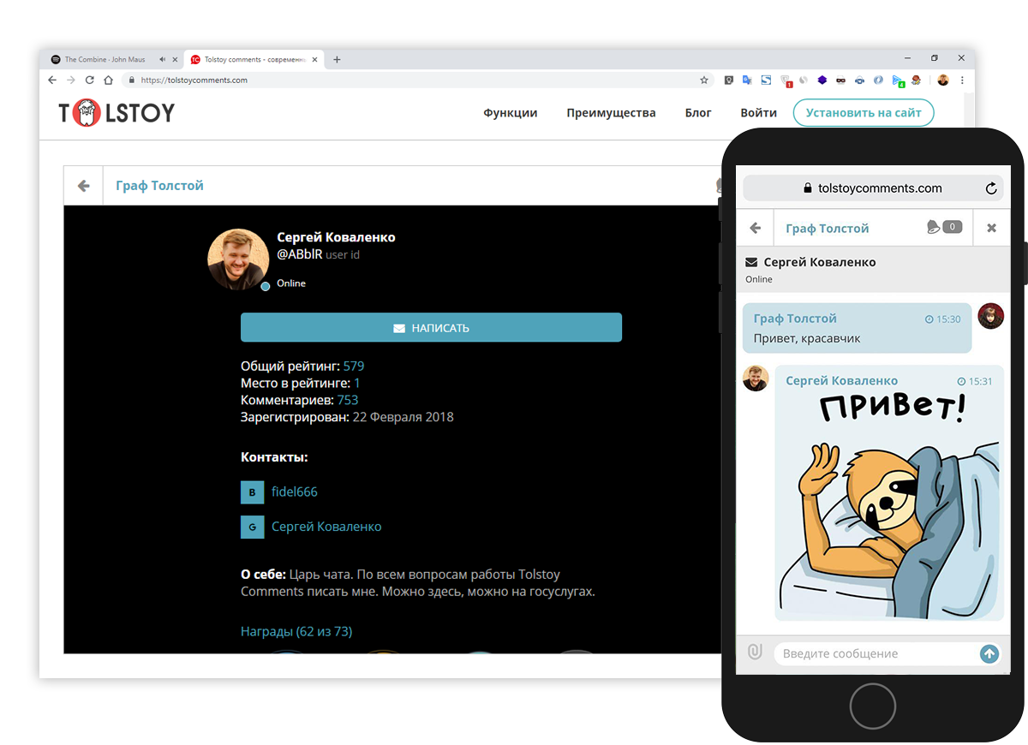The height and width of the screenshot is (745, 1028).
Task: Reload page using phone address bar refresh icon
Action: [991, 188]
